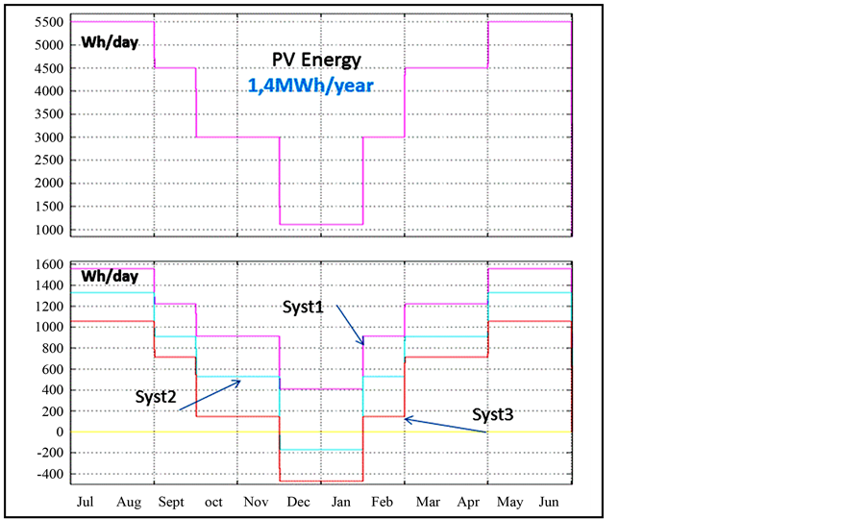
Task: Click the '5500' y-axis tick value
Action: pos(49,21)
